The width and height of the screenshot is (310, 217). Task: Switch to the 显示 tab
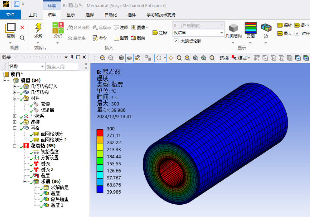[x=71, y=15]
